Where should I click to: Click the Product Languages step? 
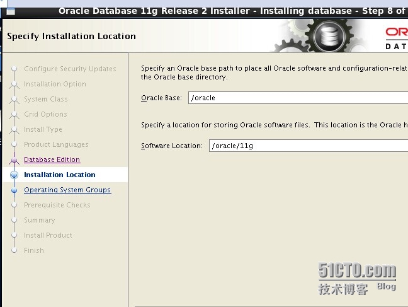click(x=56, y=144)
